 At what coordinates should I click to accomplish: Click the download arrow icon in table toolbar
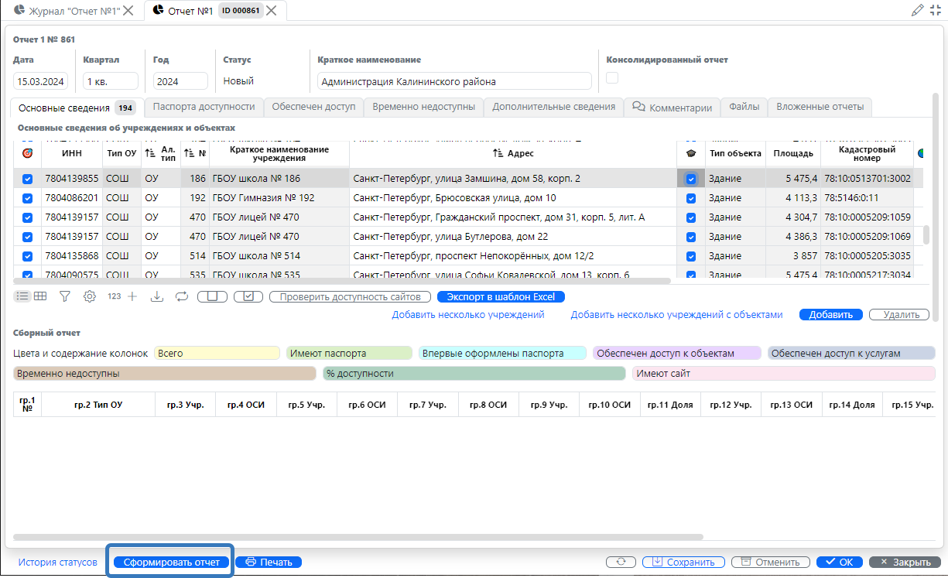(157, 296)
